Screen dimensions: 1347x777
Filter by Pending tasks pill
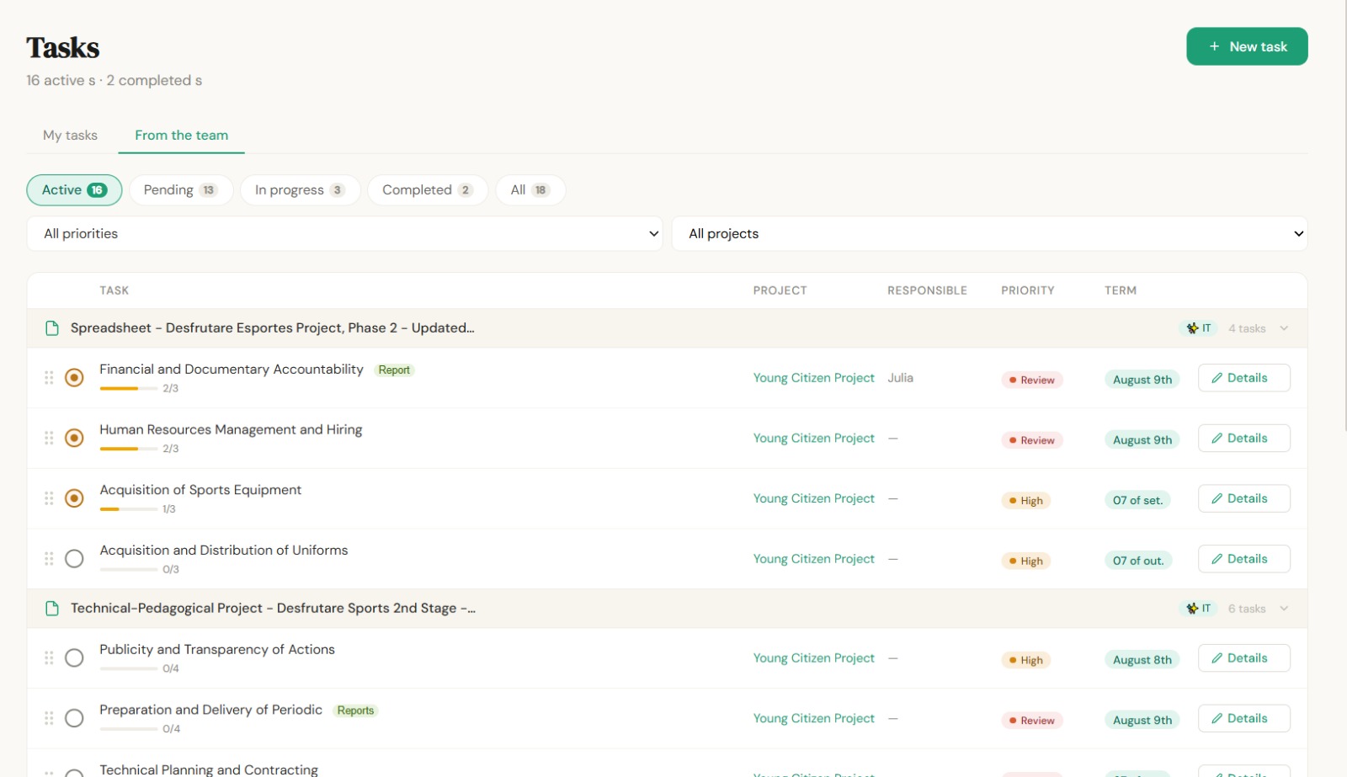tap(180, 190)
